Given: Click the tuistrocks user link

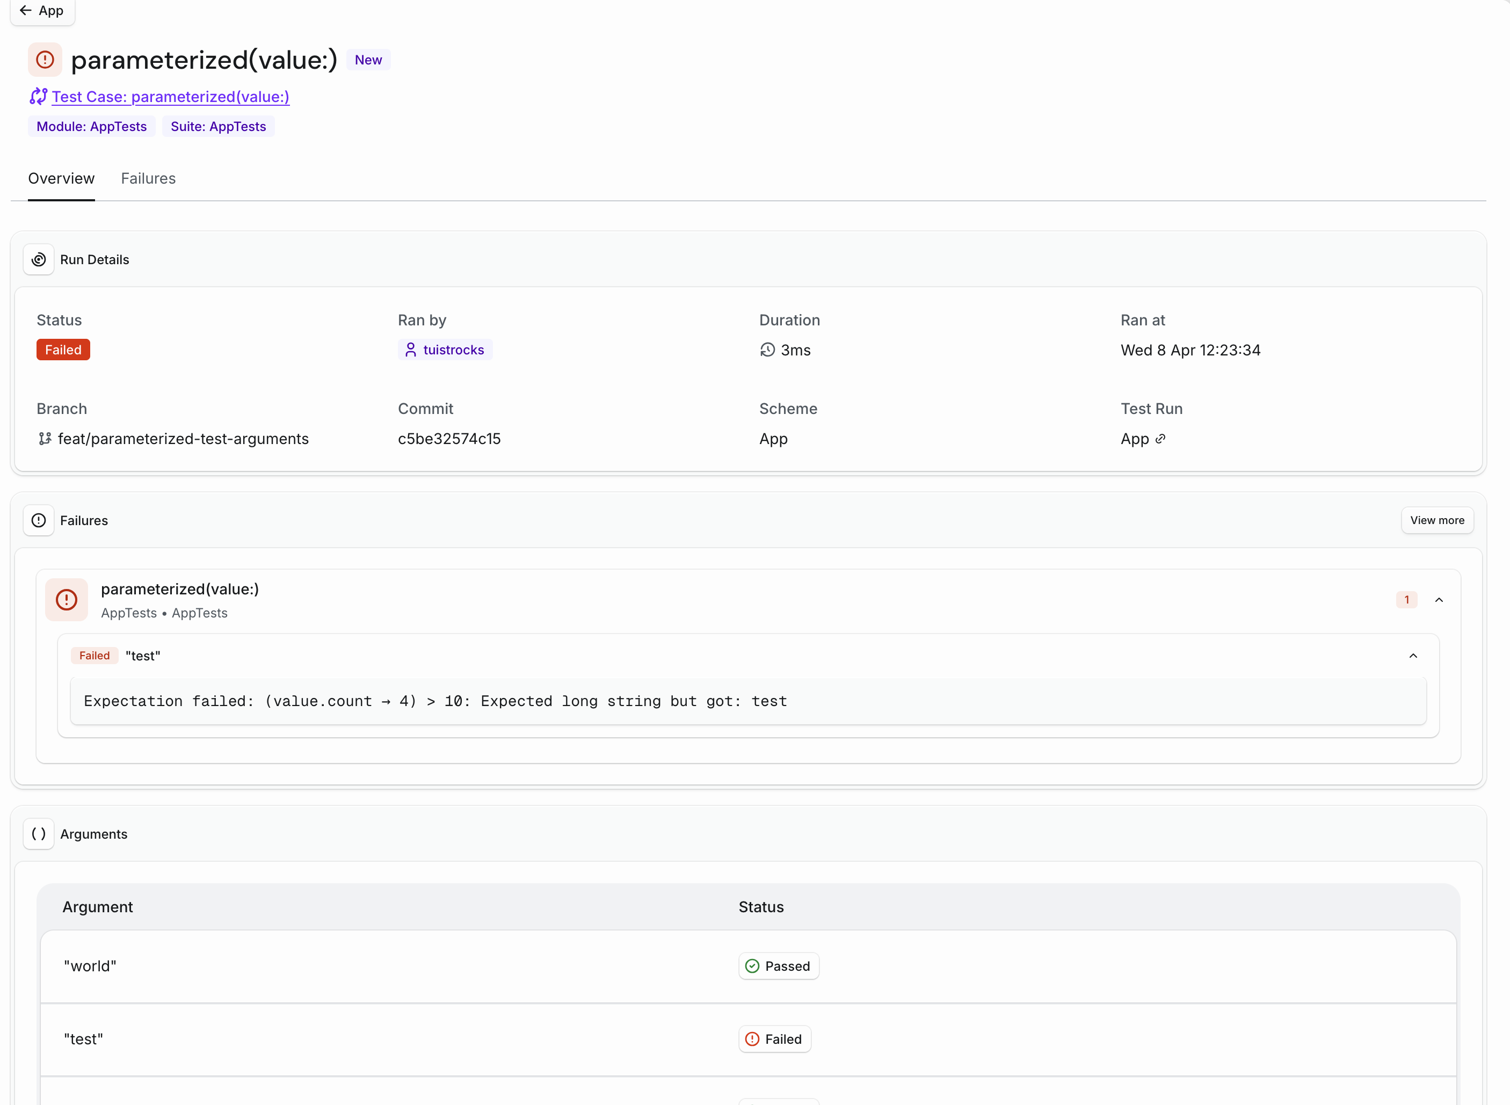Looking at the screenshot, I should click(454, 349).
